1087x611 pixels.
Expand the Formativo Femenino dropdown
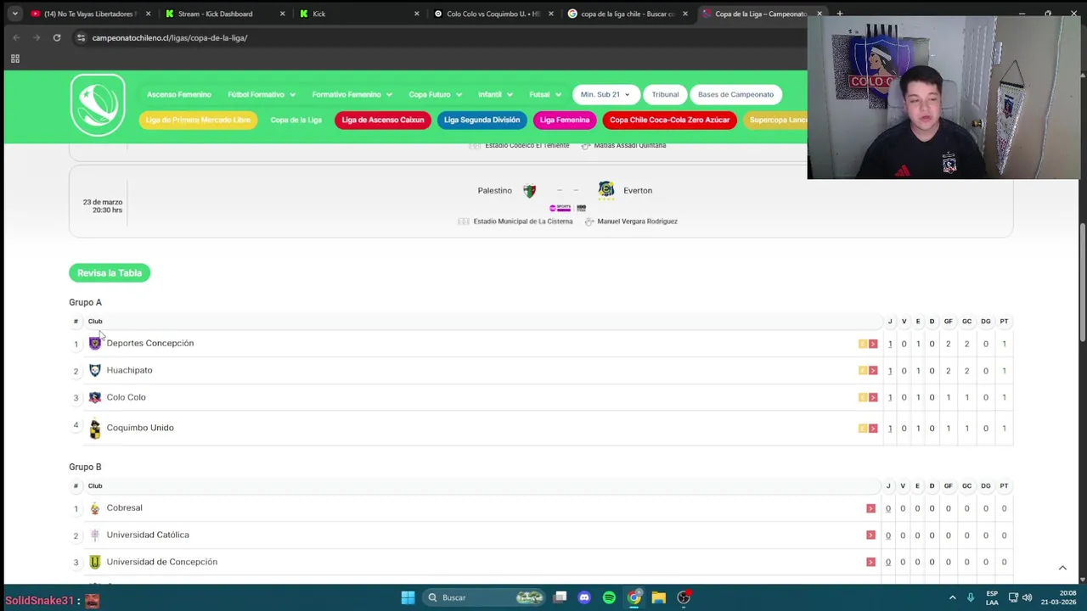pyautogui.click(x=352, y=95)
